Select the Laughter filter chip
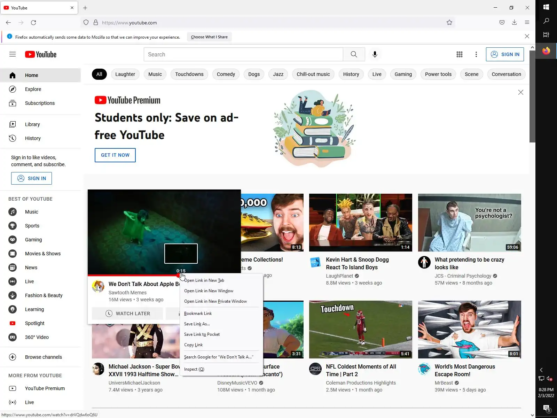557x418 pixels. coord(125,74)
